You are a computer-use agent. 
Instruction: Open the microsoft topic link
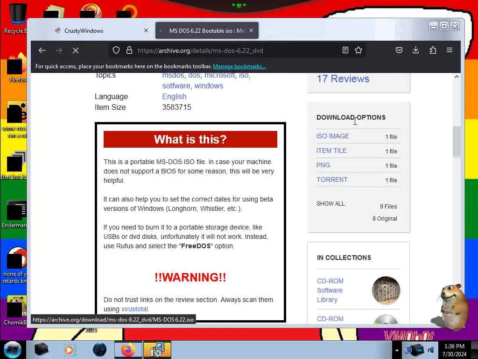point(219,75)
